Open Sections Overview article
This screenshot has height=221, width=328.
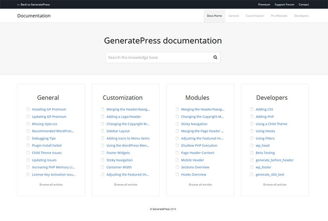(x=195, y=167)
